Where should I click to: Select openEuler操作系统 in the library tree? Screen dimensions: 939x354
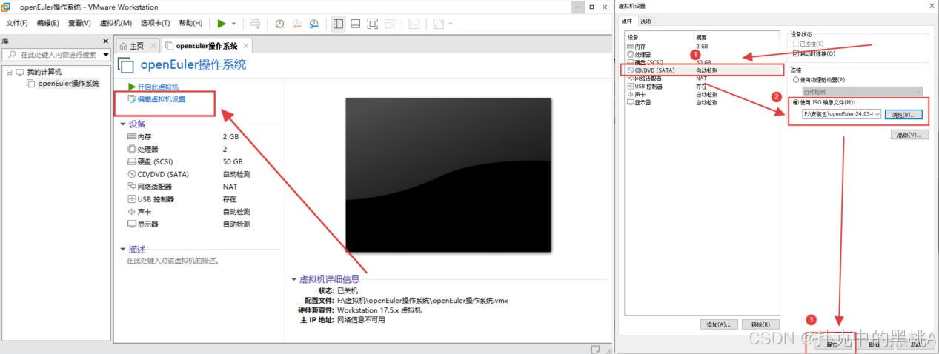click(x=68, y=84)
